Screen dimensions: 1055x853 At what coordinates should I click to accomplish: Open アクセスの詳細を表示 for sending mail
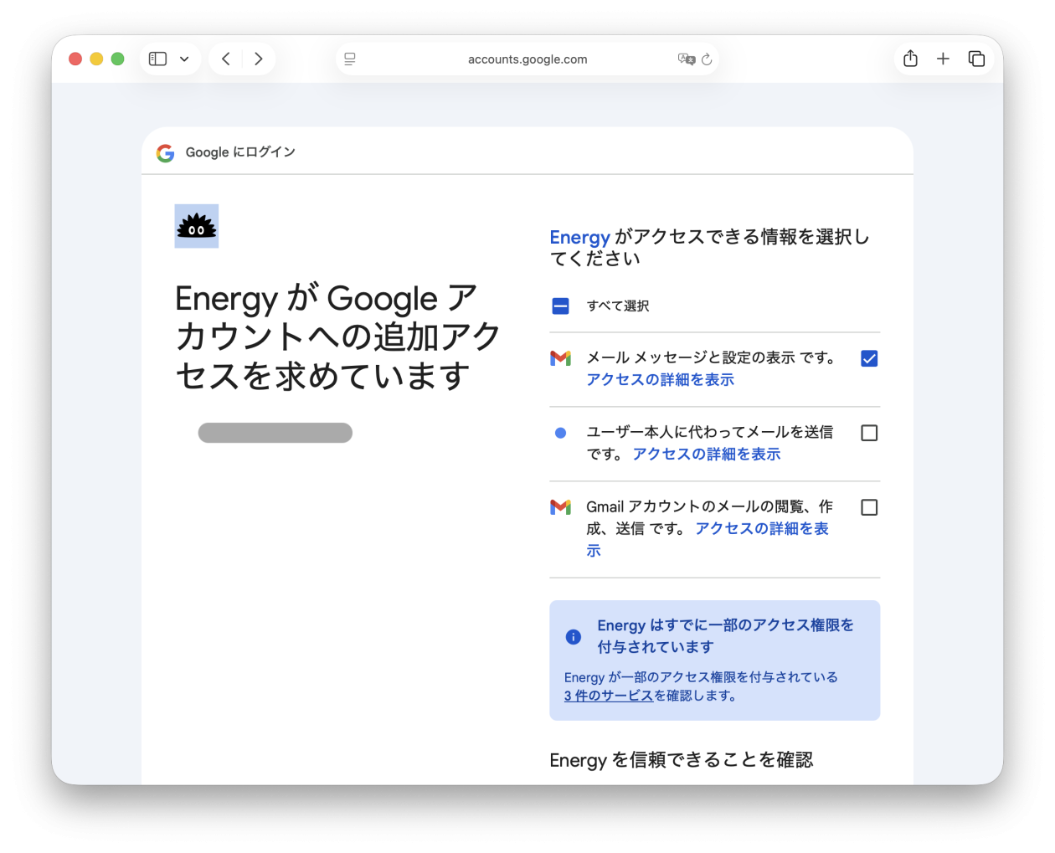pos(707,455)
